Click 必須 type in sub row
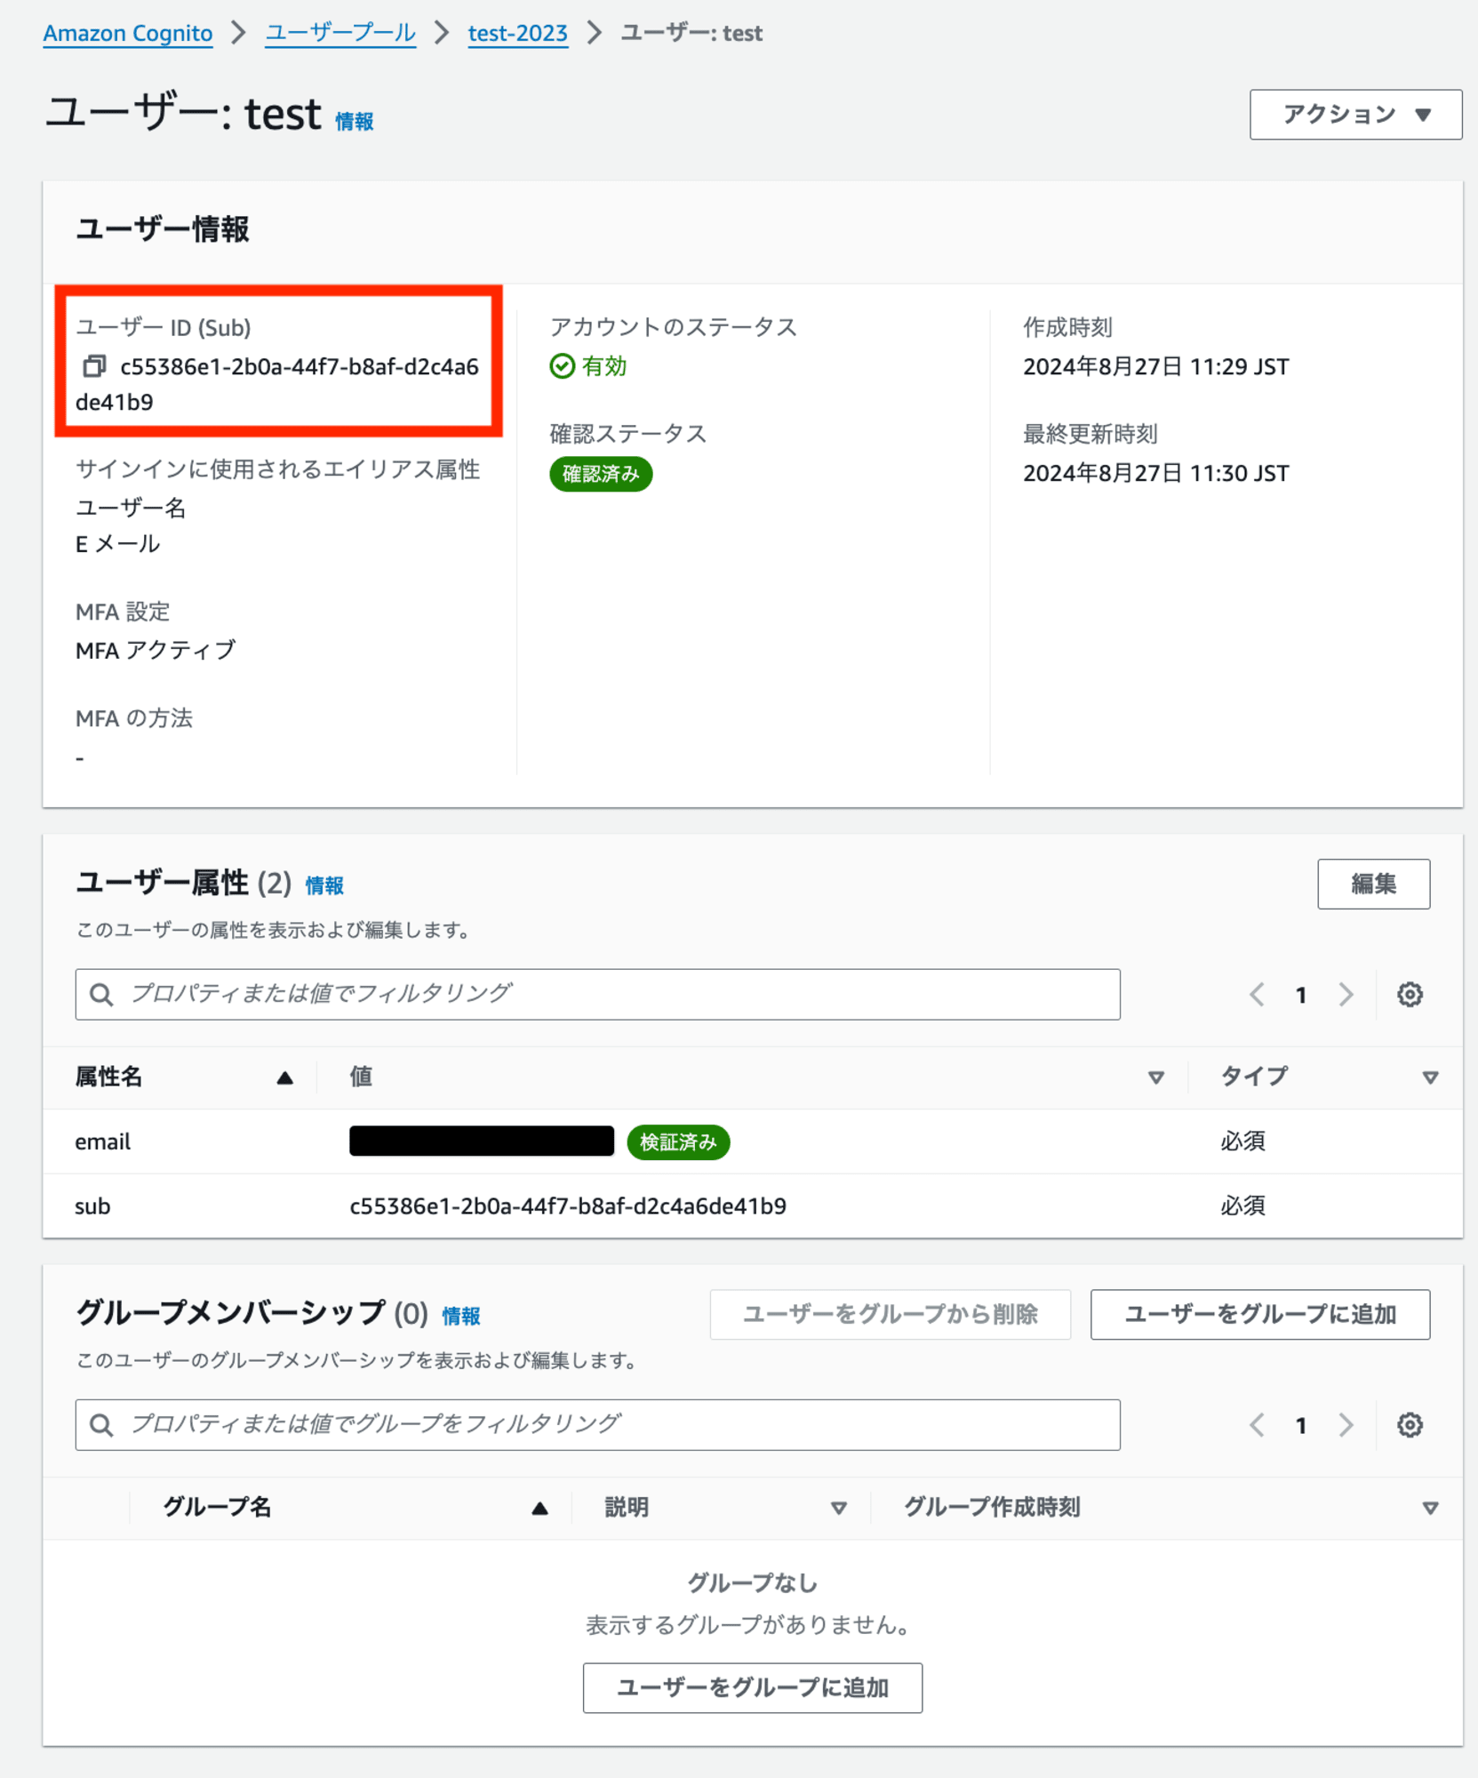1478x1778 pixels. pyautogui.click(x=1242, y=1206)
